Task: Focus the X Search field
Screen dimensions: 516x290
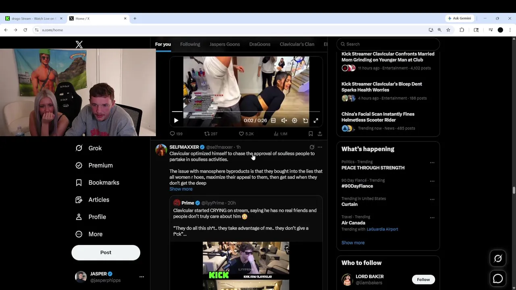Action: click(388, 44)
